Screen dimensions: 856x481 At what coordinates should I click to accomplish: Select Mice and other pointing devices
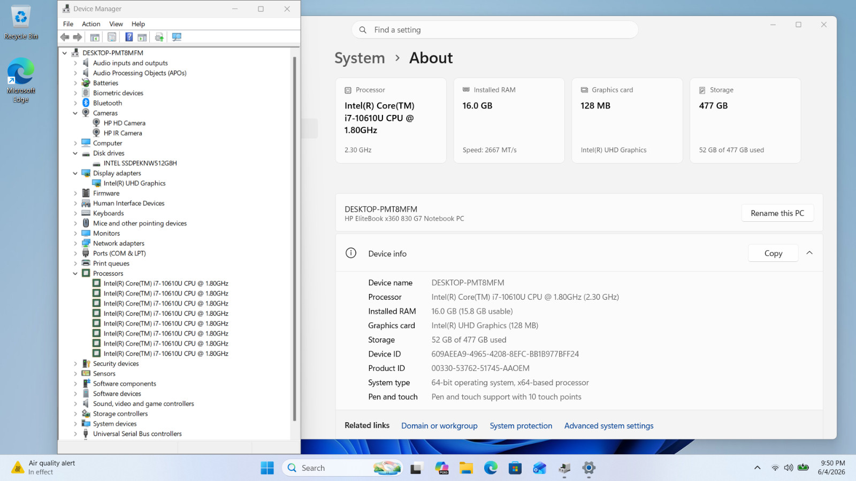140,223
